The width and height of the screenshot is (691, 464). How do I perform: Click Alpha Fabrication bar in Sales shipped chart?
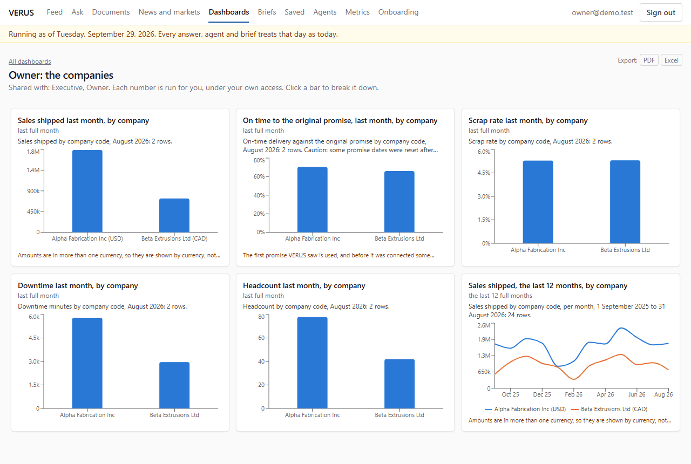point(87,191)
